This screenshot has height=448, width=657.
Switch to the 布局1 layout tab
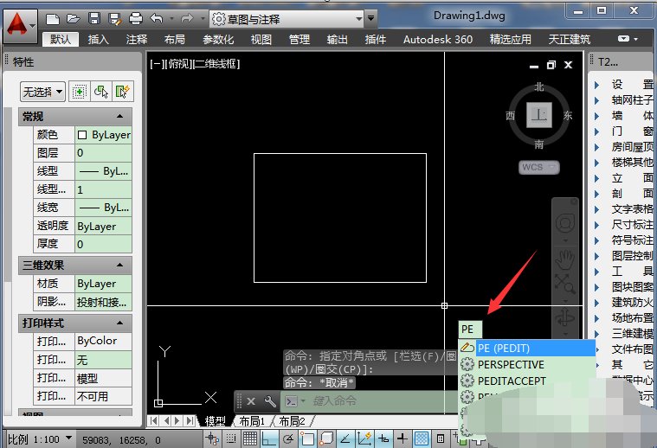251,421
